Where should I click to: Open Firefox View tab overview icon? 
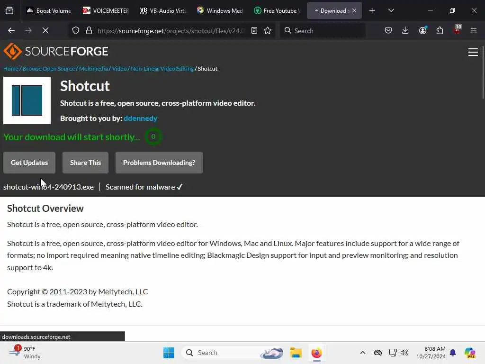point(9,10)
